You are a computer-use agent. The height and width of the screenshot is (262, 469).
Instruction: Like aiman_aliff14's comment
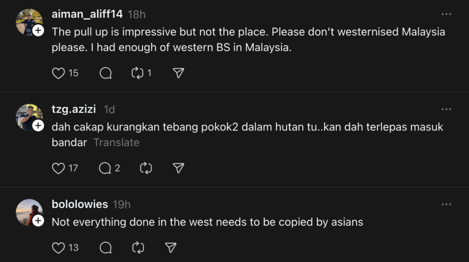(x=58, y=73)
